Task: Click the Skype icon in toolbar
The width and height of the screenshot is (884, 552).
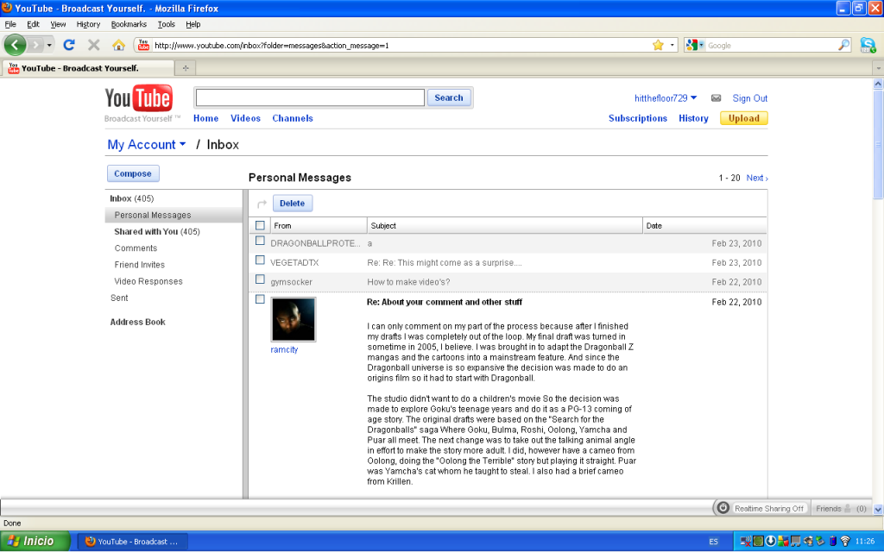Action: [868, 45]
